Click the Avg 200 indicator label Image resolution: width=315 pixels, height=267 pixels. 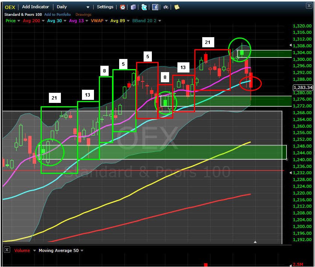click(32, 21)
